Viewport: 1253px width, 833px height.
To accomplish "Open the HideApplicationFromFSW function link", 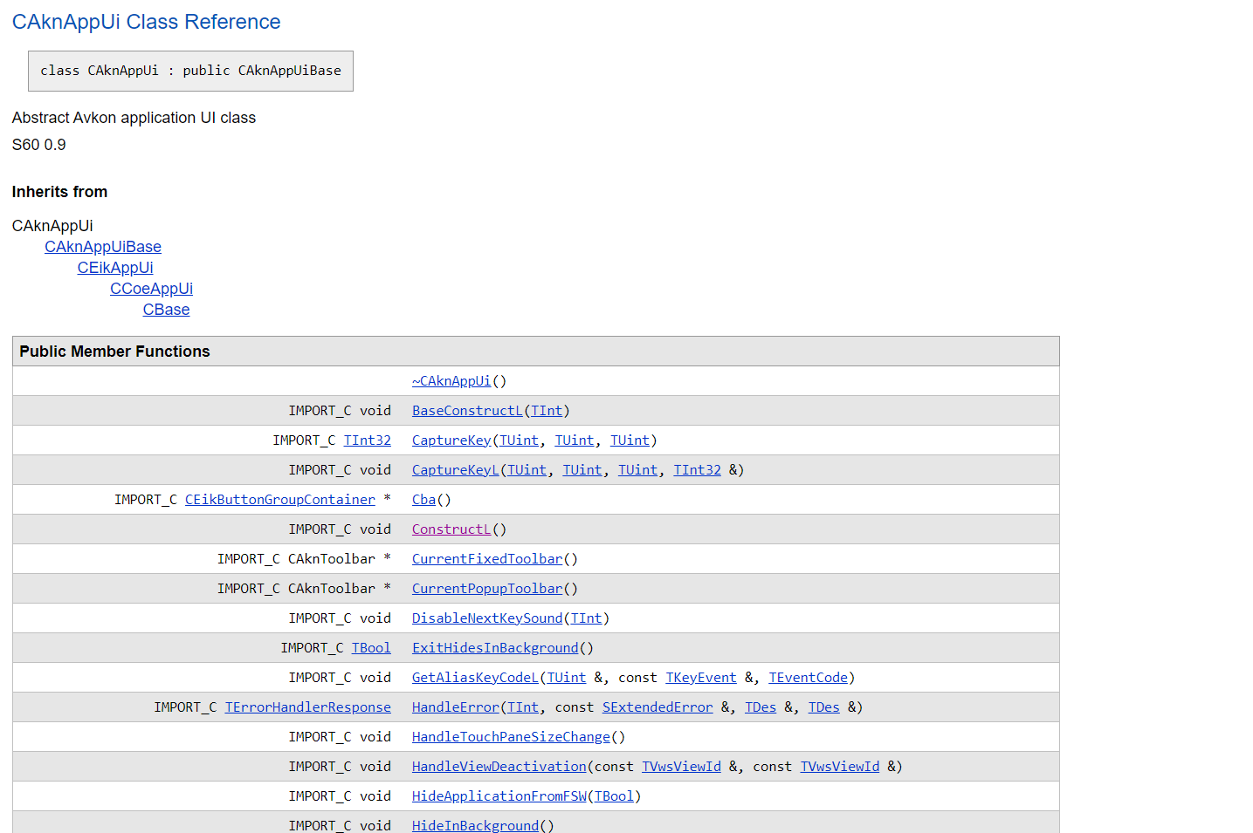I will click(499, 796).
